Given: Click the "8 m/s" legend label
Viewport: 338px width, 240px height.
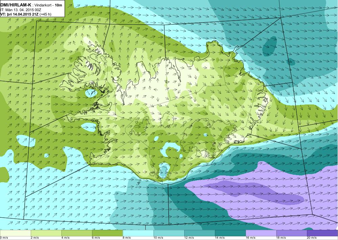Looking at the screenshot, I should (x=127, y=238).
